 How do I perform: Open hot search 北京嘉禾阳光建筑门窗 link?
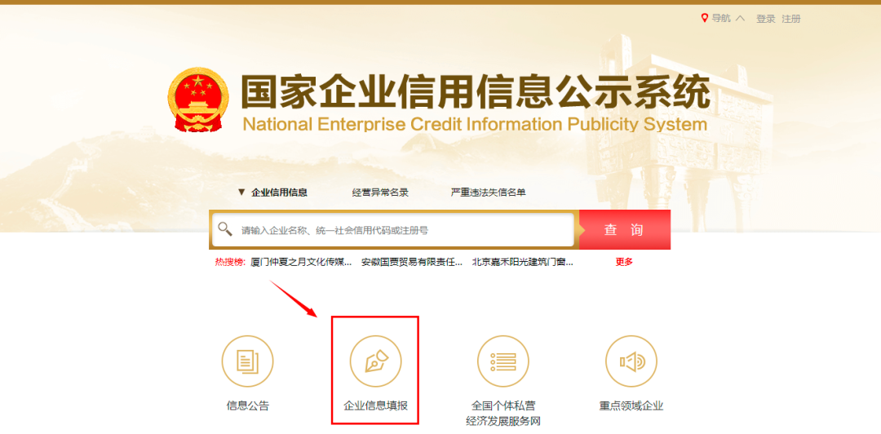click(x=523, y=262)
